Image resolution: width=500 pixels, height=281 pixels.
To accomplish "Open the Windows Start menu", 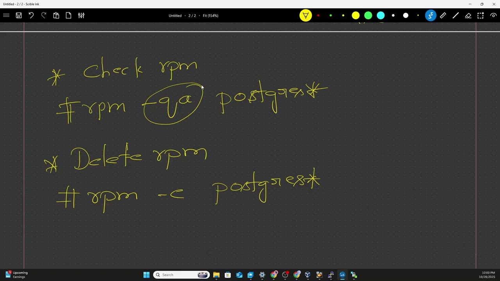I will [146, 275].
